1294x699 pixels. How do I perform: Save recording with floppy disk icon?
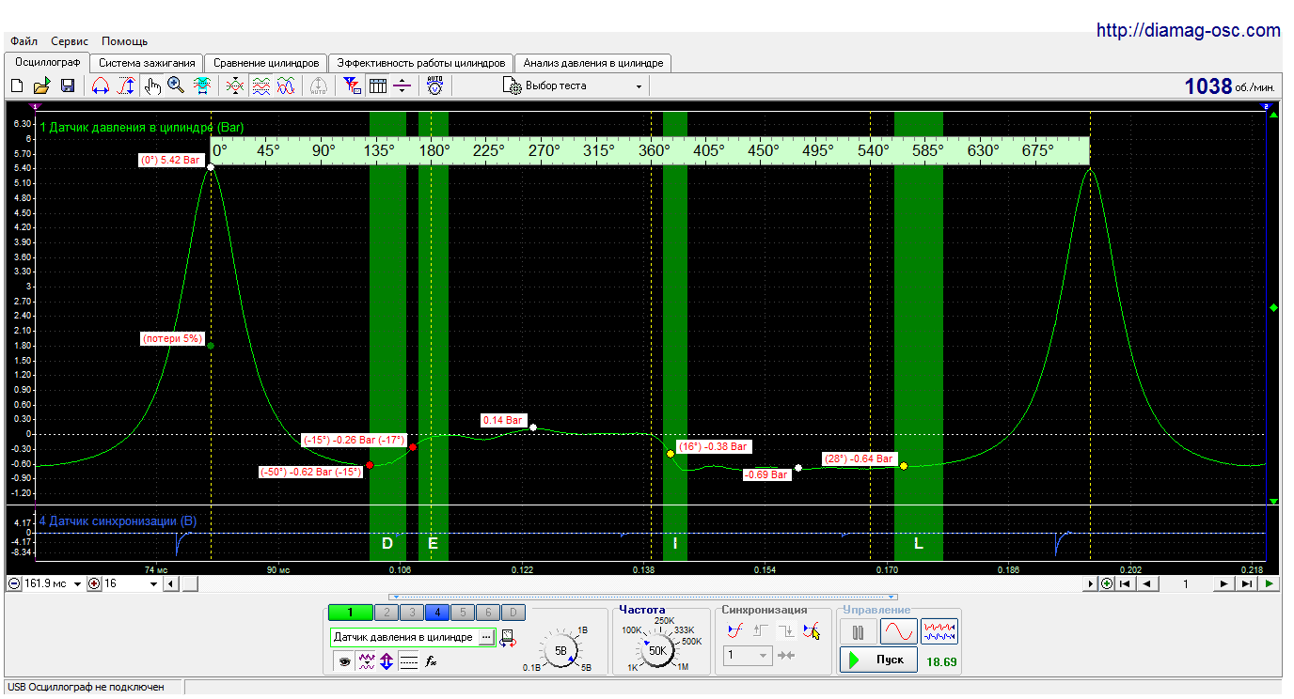[68, 85]
